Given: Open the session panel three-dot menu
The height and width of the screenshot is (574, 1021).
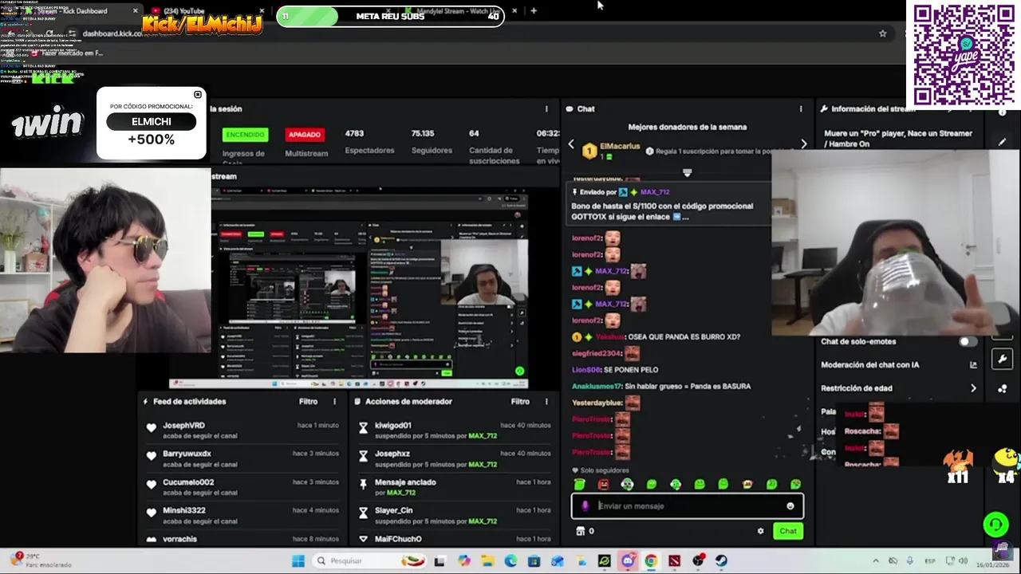Looking at the screenshot, I should tap(546, 109).
